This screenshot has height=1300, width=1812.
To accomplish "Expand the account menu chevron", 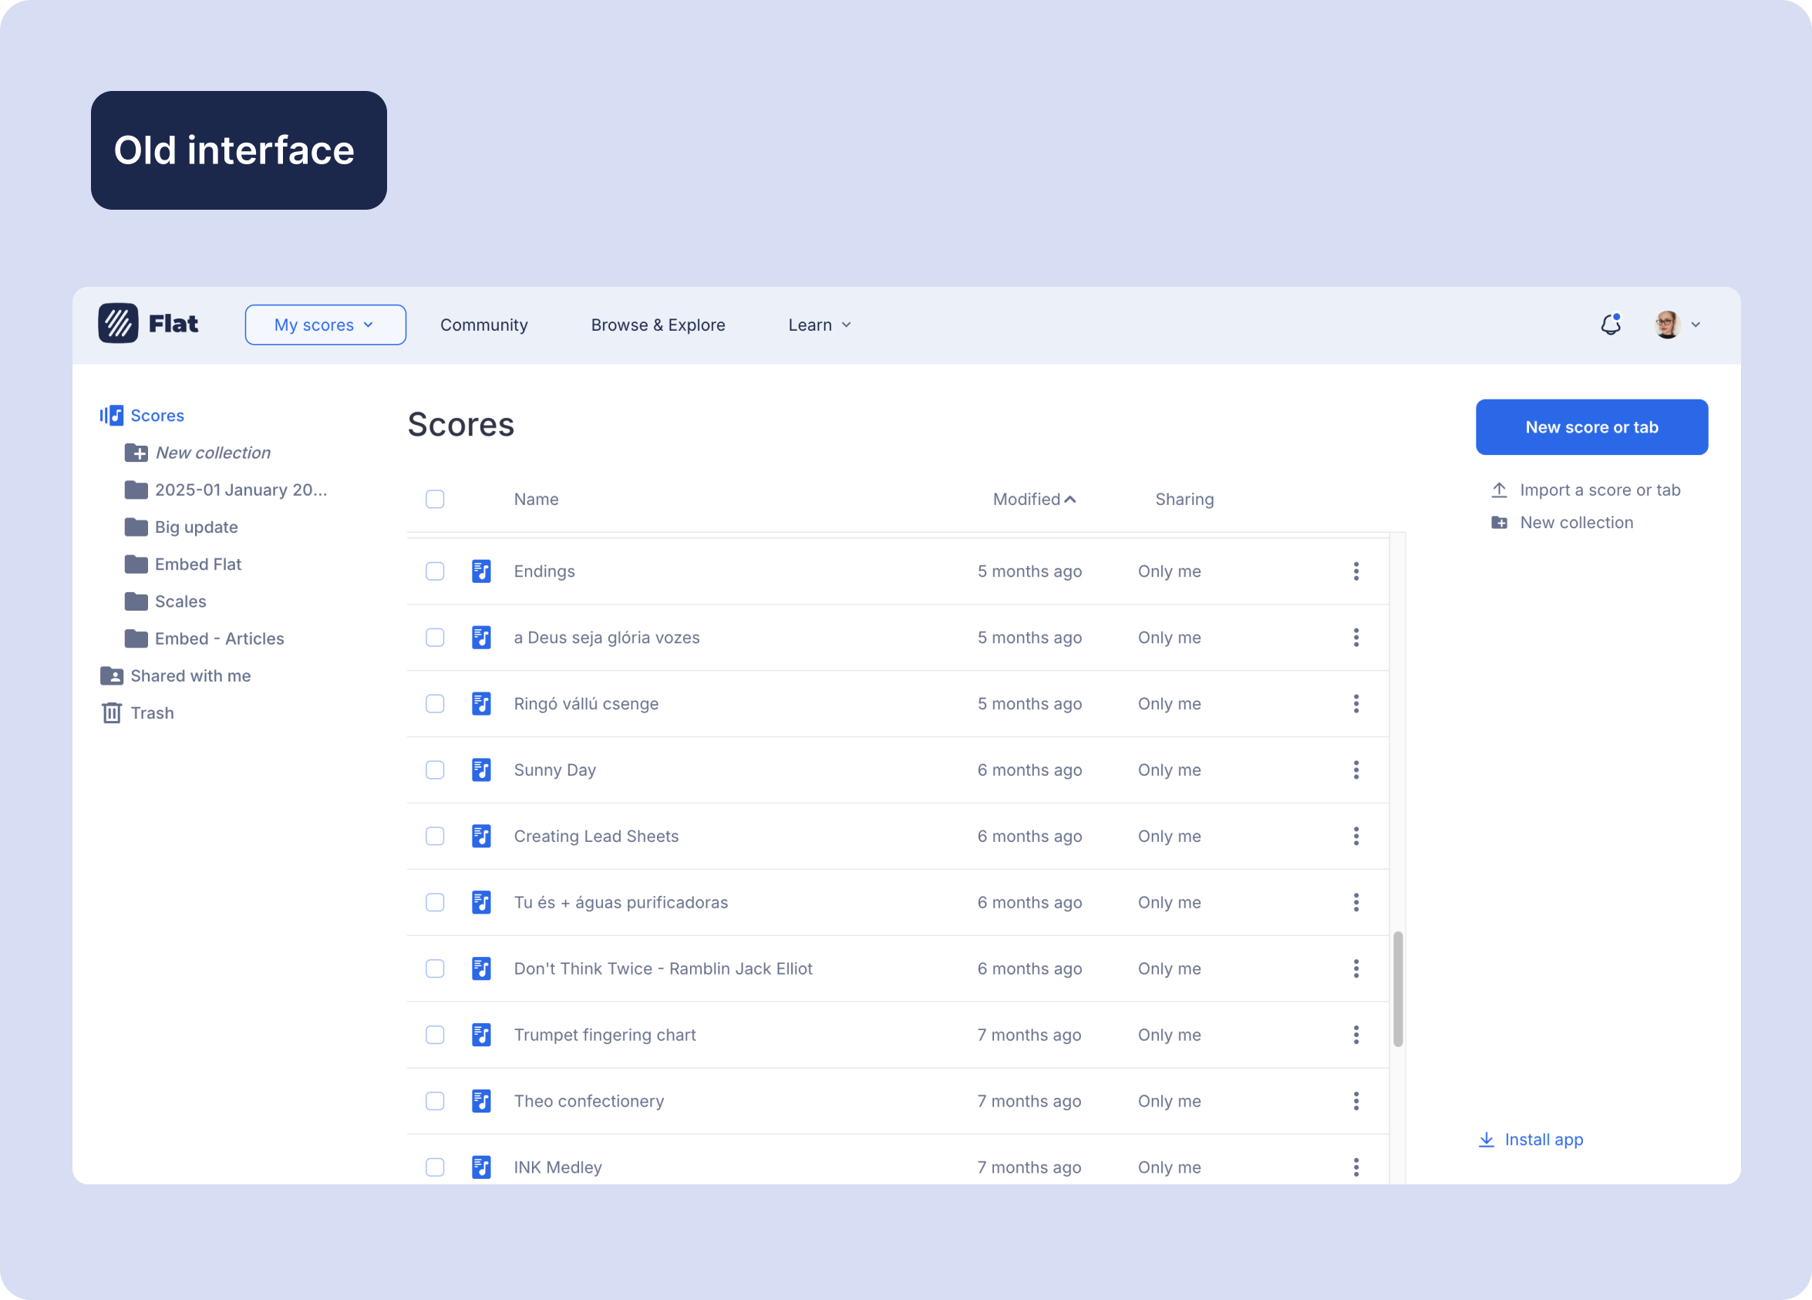I will click(1696, 325).
